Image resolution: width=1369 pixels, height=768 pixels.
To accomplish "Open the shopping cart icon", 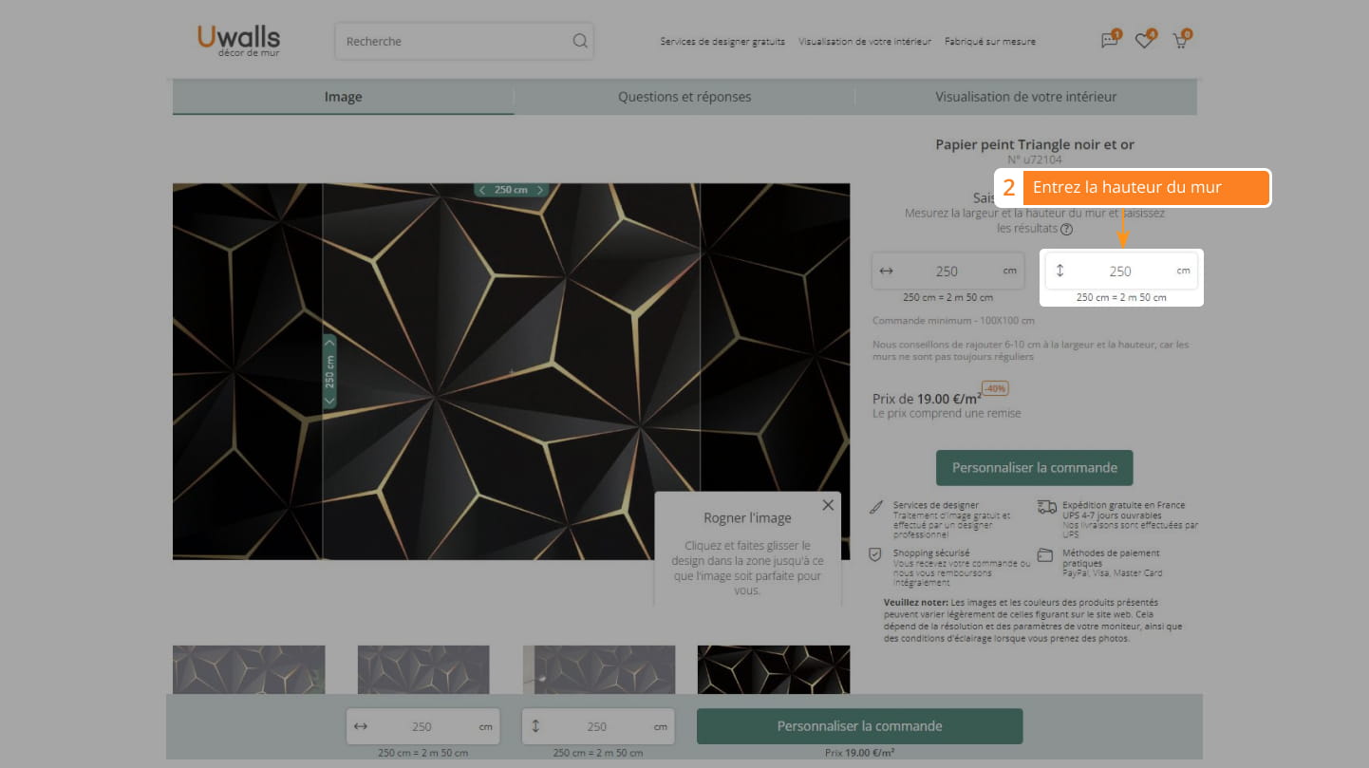I will tap(1180, 41).
